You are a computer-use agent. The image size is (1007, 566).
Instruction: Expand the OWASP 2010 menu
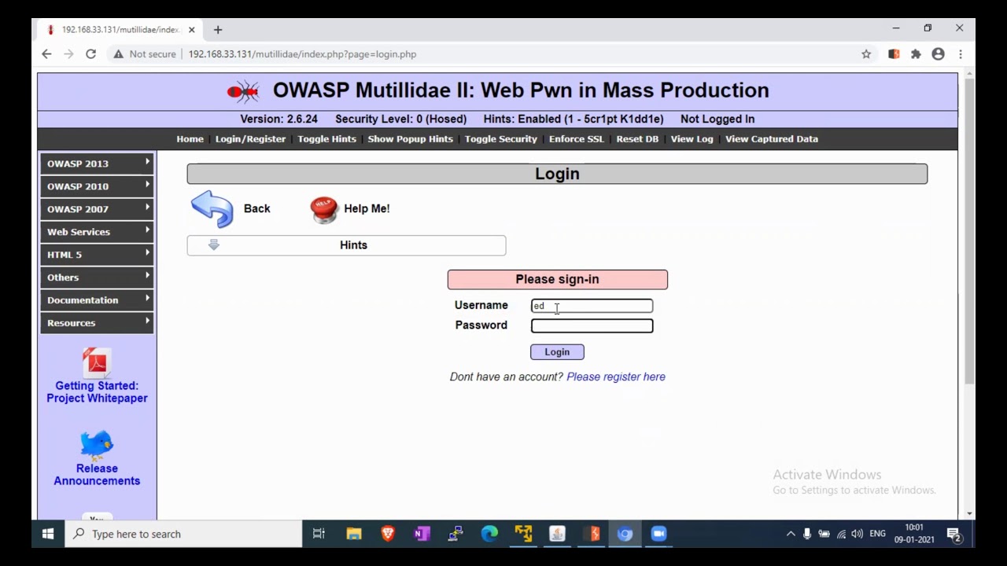pos(97,186)
